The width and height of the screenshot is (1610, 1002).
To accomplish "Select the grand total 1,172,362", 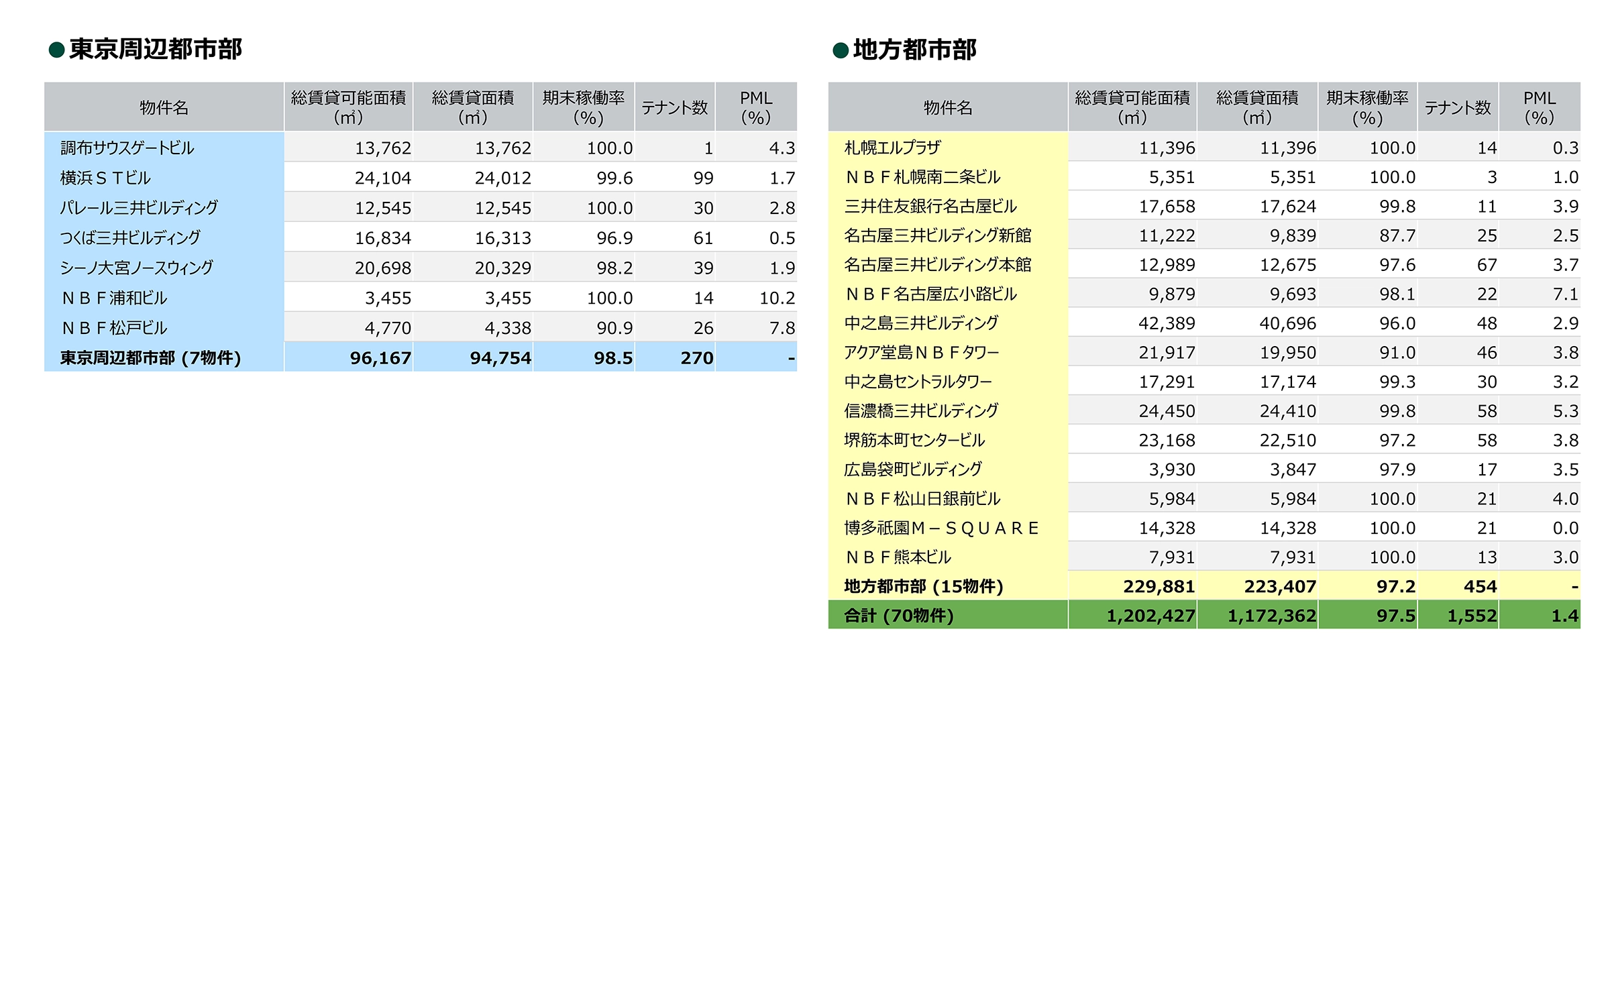I will [1271, 616].
